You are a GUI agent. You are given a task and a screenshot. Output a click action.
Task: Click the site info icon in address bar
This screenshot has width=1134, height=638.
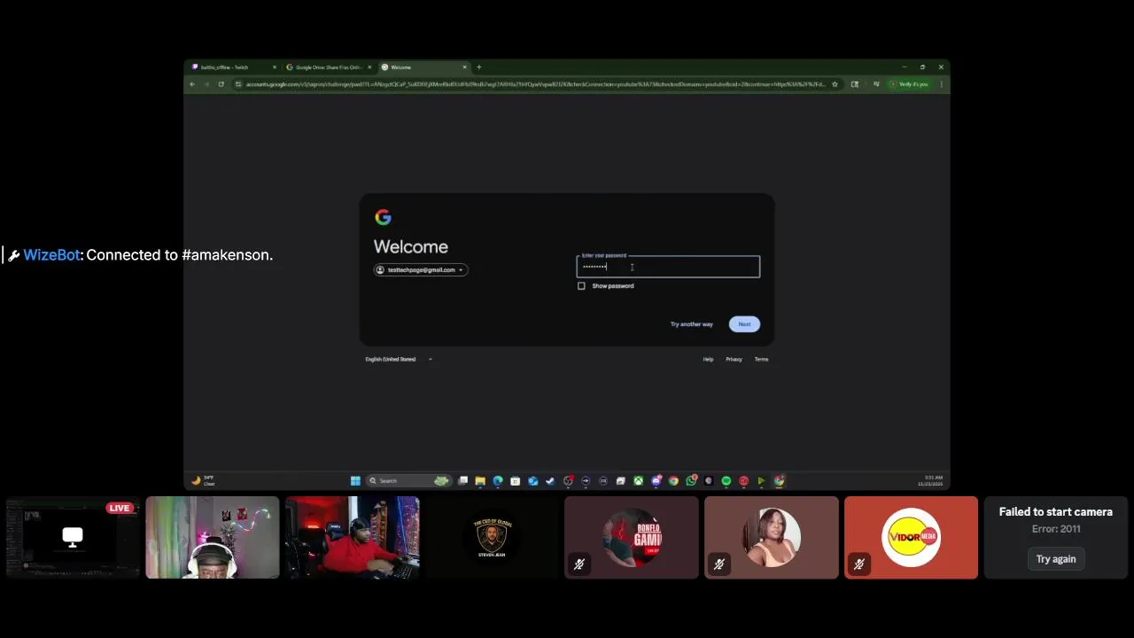[237, 84]
